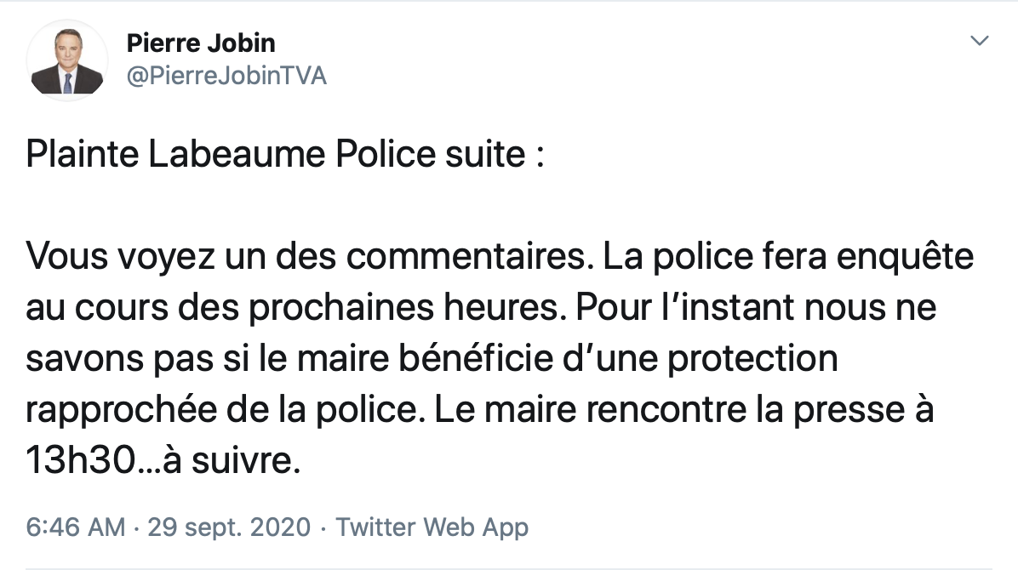The width and height of the screenshot is (1018, 570).
Task: Click 'Vous voyez' starting the paragraph
Action: 120,256
